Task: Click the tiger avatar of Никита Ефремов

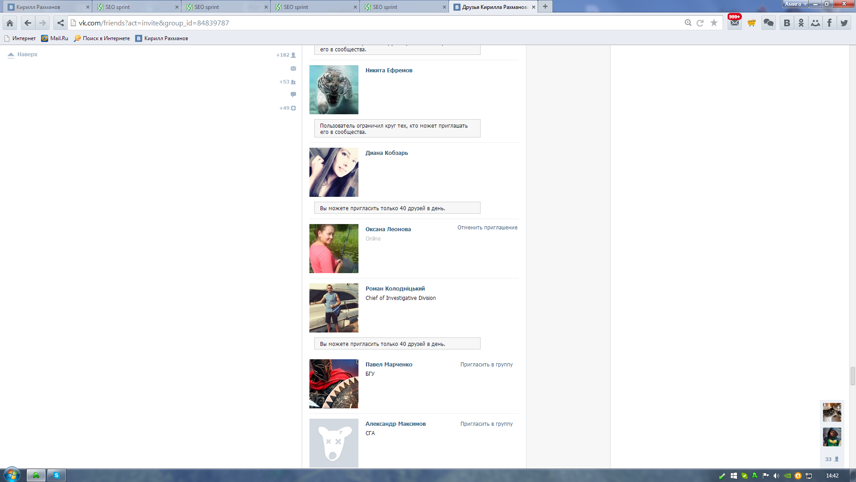Action: (334, 90)
